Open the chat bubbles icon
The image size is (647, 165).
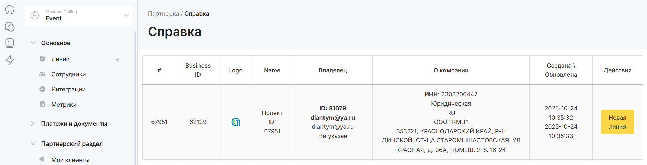click(x=10, y=26)
